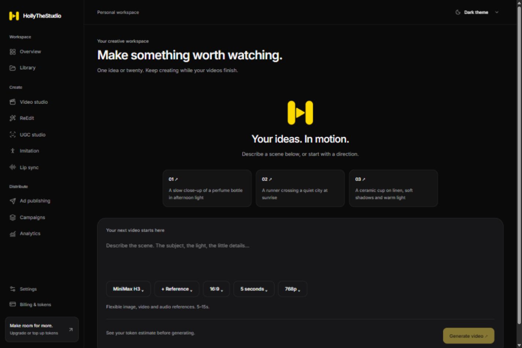The image size is (522, 348).
Task: Open the Overview grid icon
Action: click(x=13, y=52)
